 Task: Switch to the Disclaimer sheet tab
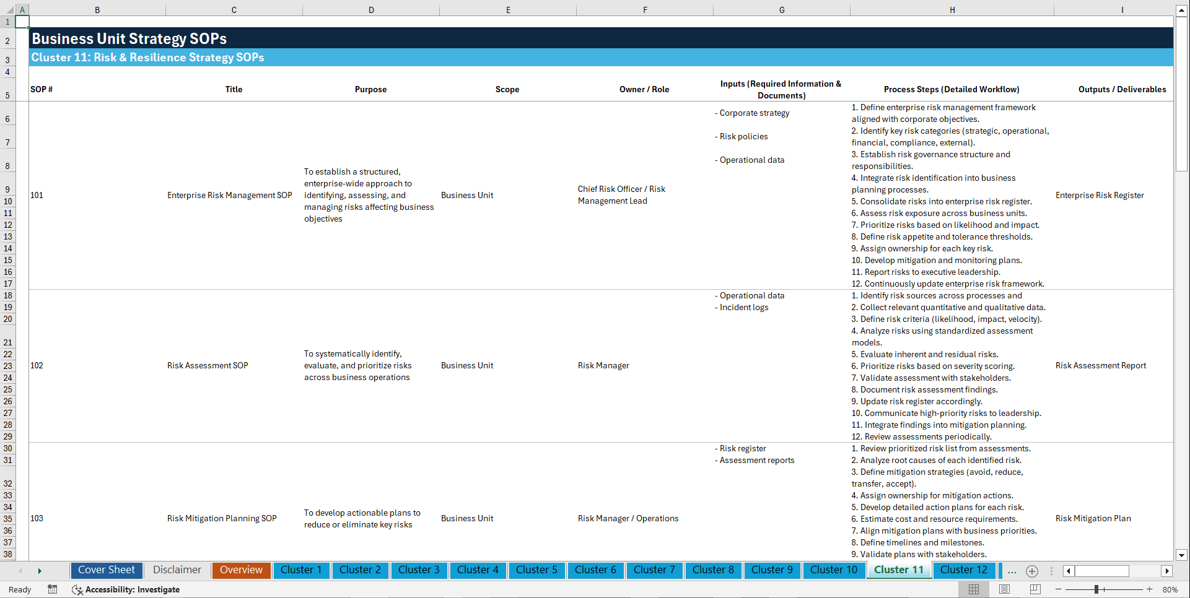point(177,570)
